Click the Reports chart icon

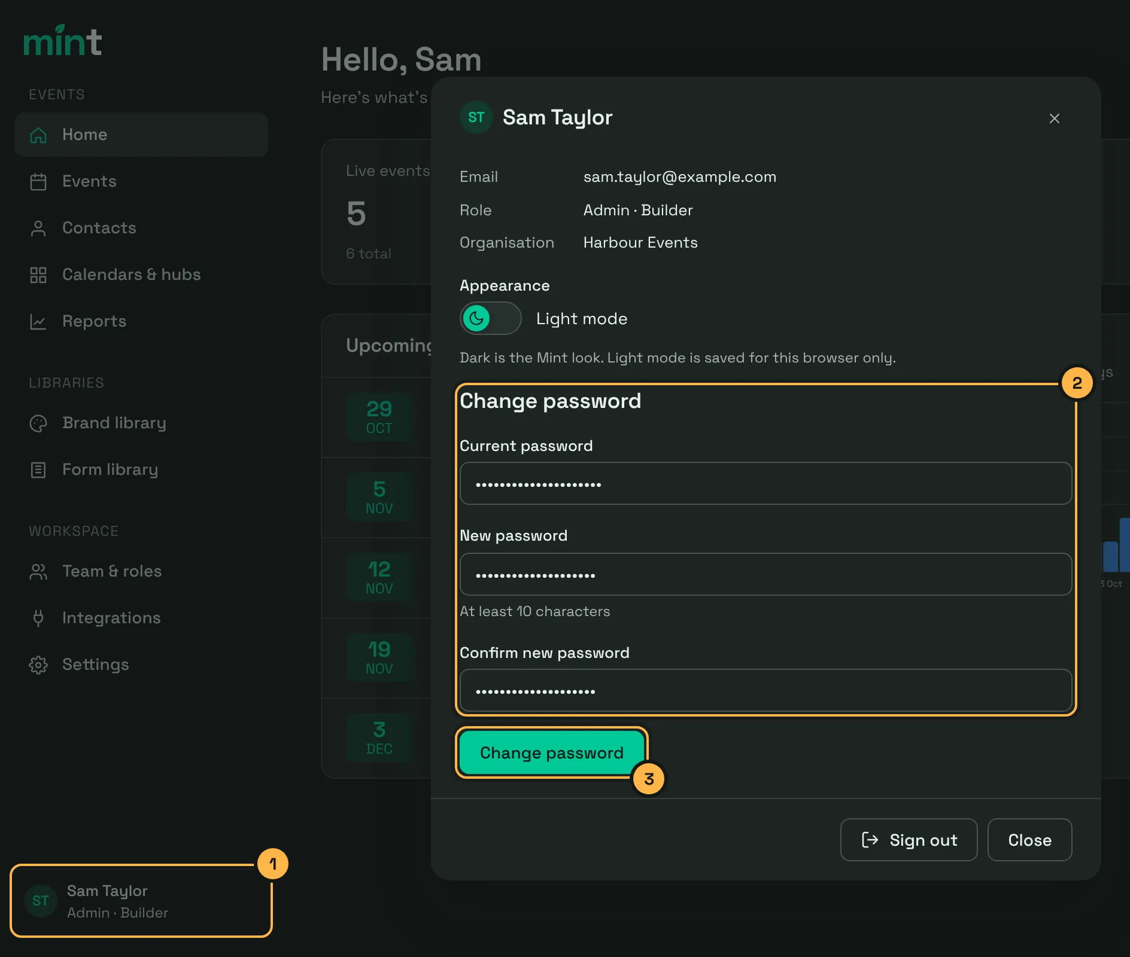[x=38, y=322]
